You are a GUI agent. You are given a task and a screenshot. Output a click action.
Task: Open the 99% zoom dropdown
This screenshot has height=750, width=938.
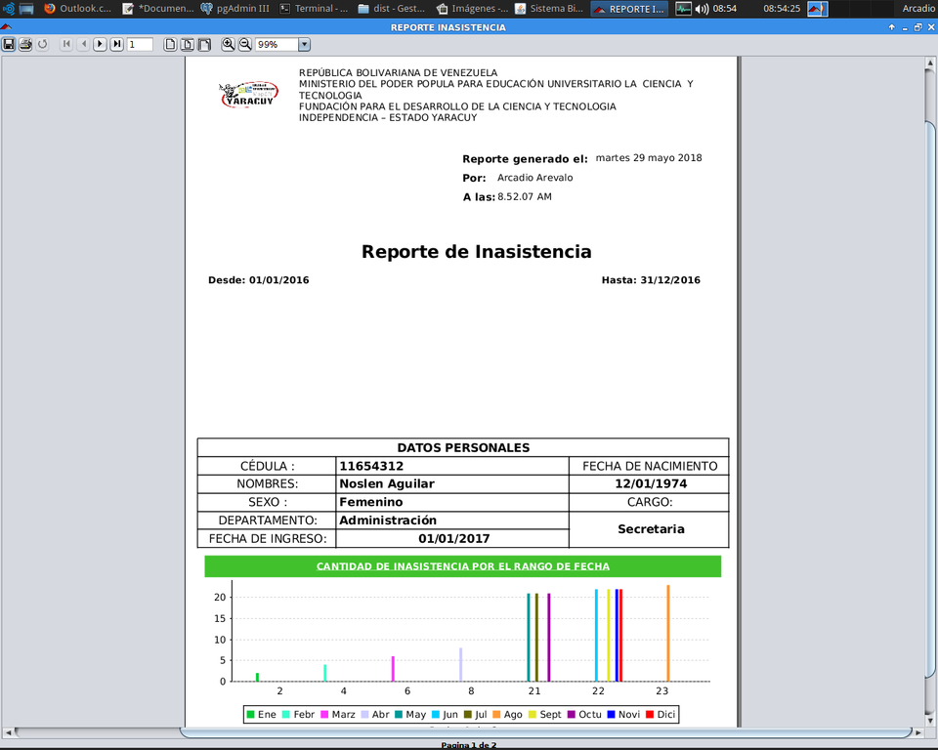pos(305,44)
